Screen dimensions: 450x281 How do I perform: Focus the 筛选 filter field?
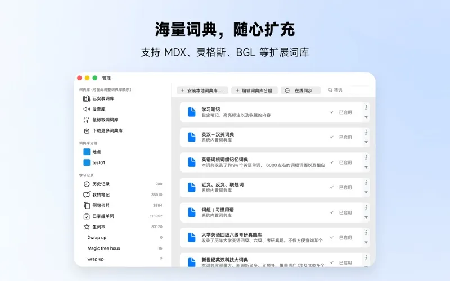[348, 90]
